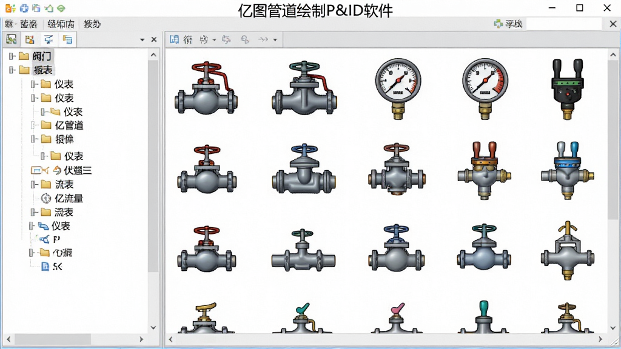Select the slim pipe valve with green handwheel

[x=303, y=250]
